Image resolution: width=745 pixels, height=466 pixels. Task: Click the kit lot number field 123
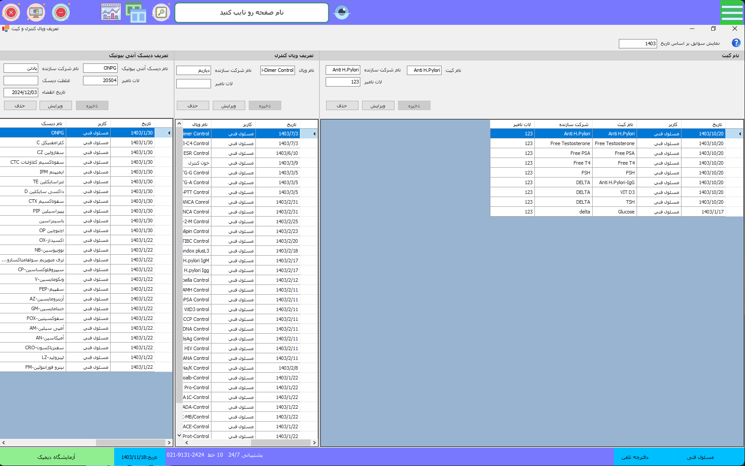(x=343, y=82)
